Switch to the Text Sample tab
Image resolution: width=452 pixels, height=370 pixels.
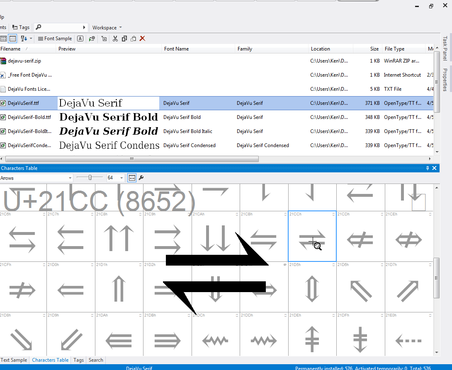tap(14, 360)
